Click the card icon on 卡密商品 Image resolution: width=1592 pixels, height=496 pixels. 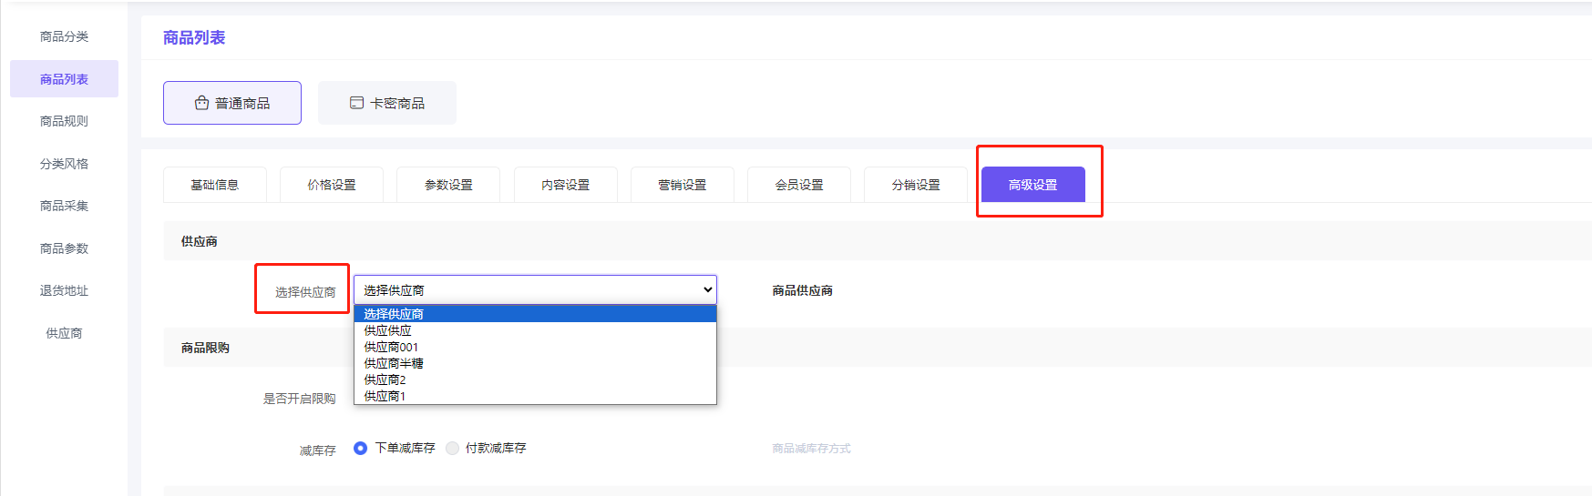tap(356, 103)
